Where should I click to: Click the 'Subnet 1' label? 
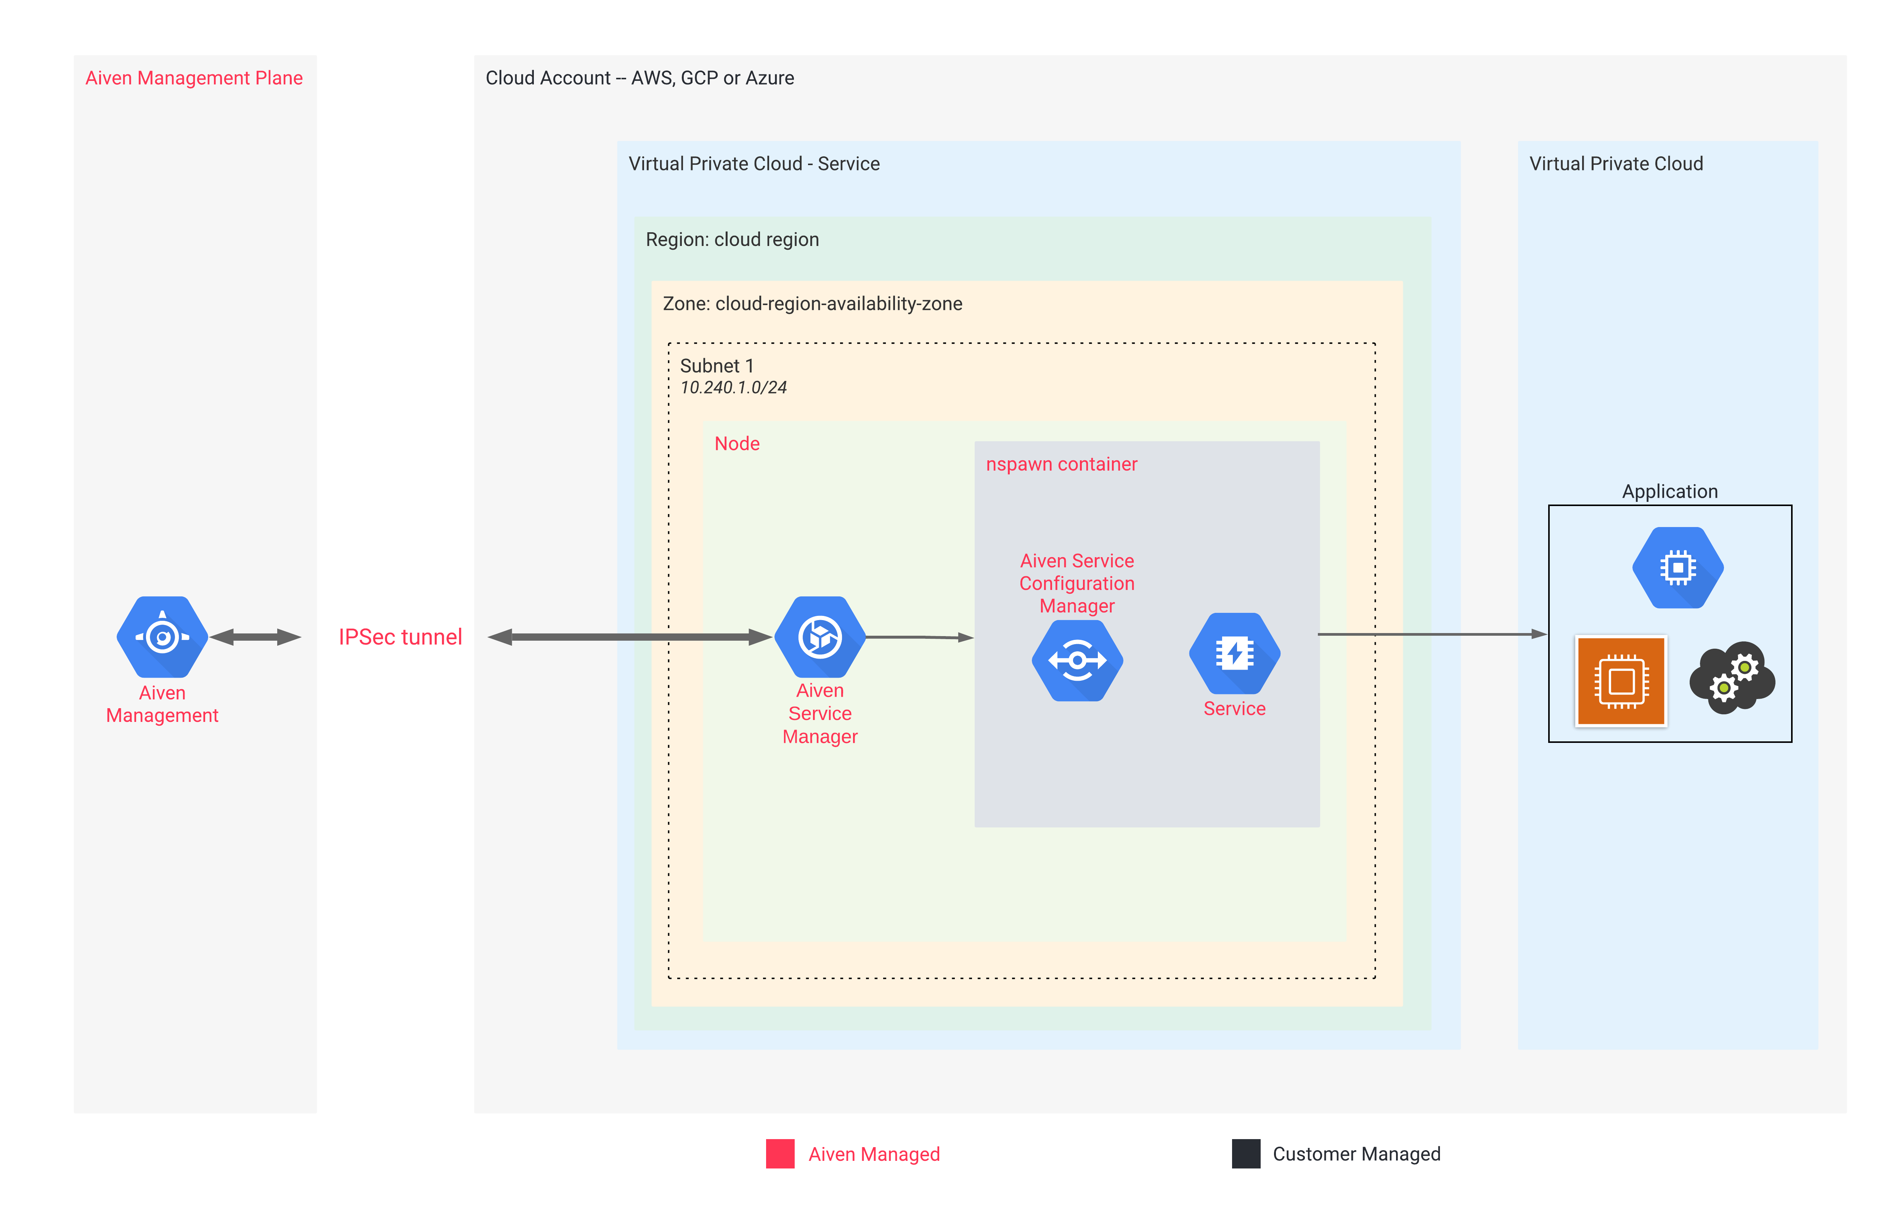click(x=717, y=366)
